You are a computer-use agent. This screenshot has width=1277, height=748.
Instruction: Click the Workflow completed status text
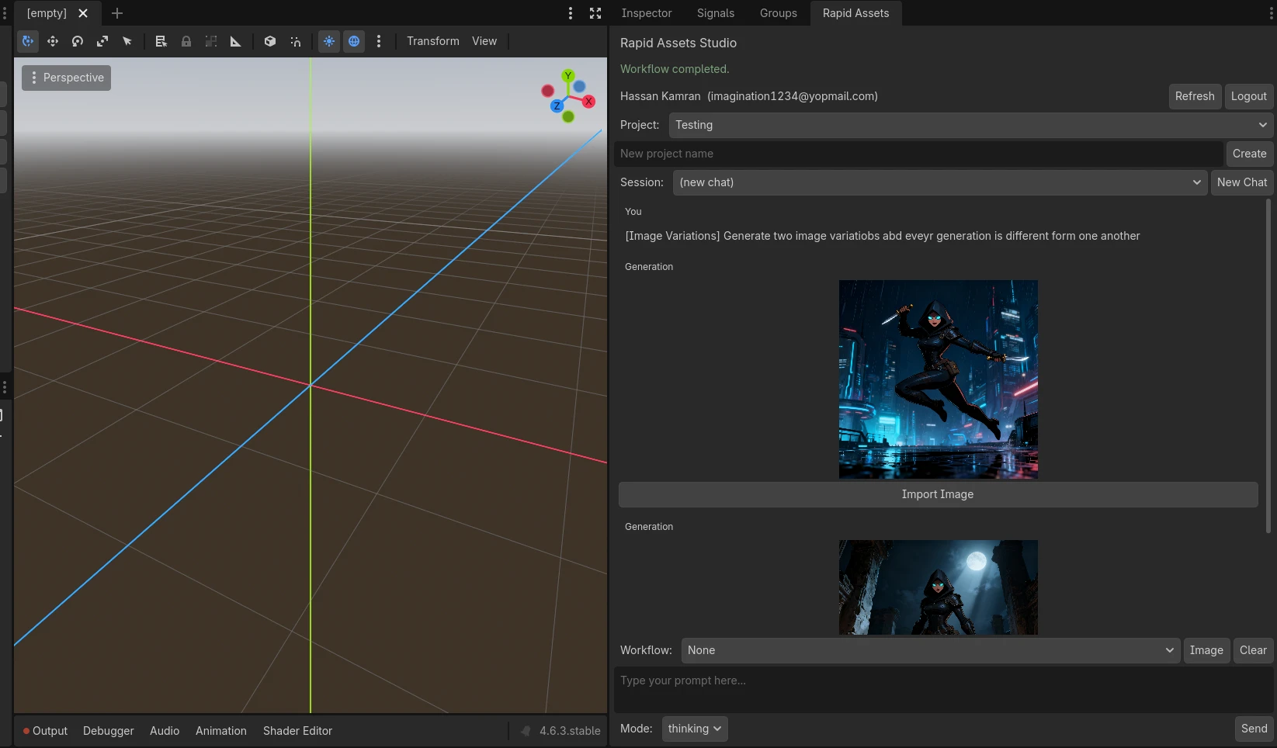point(675,69)
